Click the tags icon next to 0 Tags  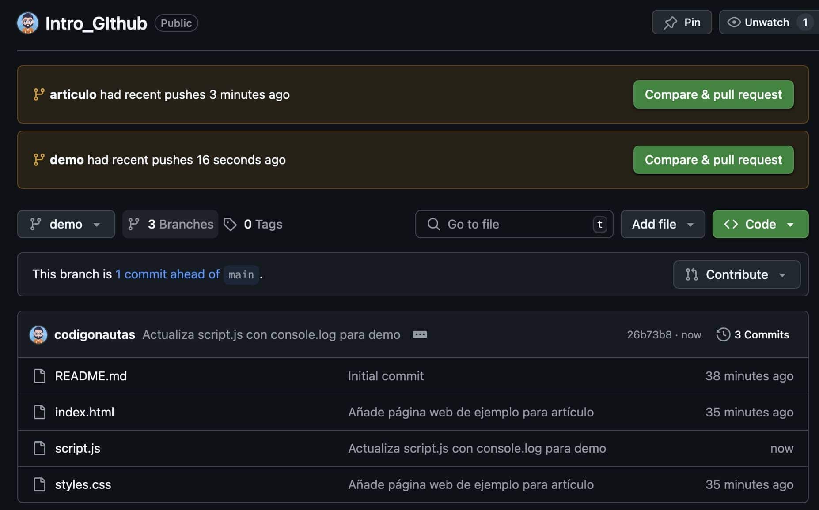pyautogui.click(x=230, y=224)
